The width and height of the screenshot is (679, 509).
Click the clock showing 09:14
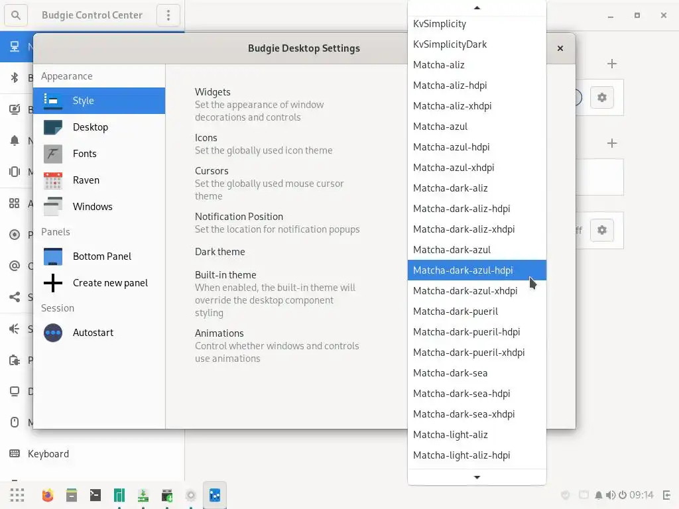pyautogui.click(x=641, y=494)
